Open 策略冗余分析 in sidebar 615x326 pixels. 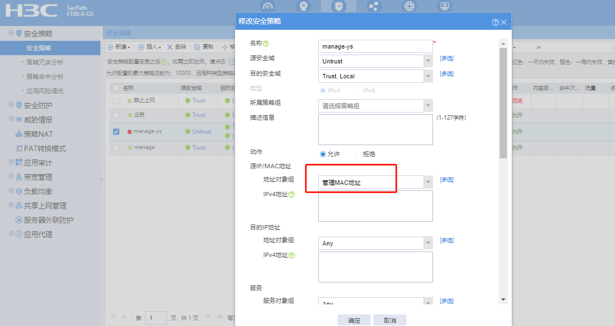coord(44,62)
